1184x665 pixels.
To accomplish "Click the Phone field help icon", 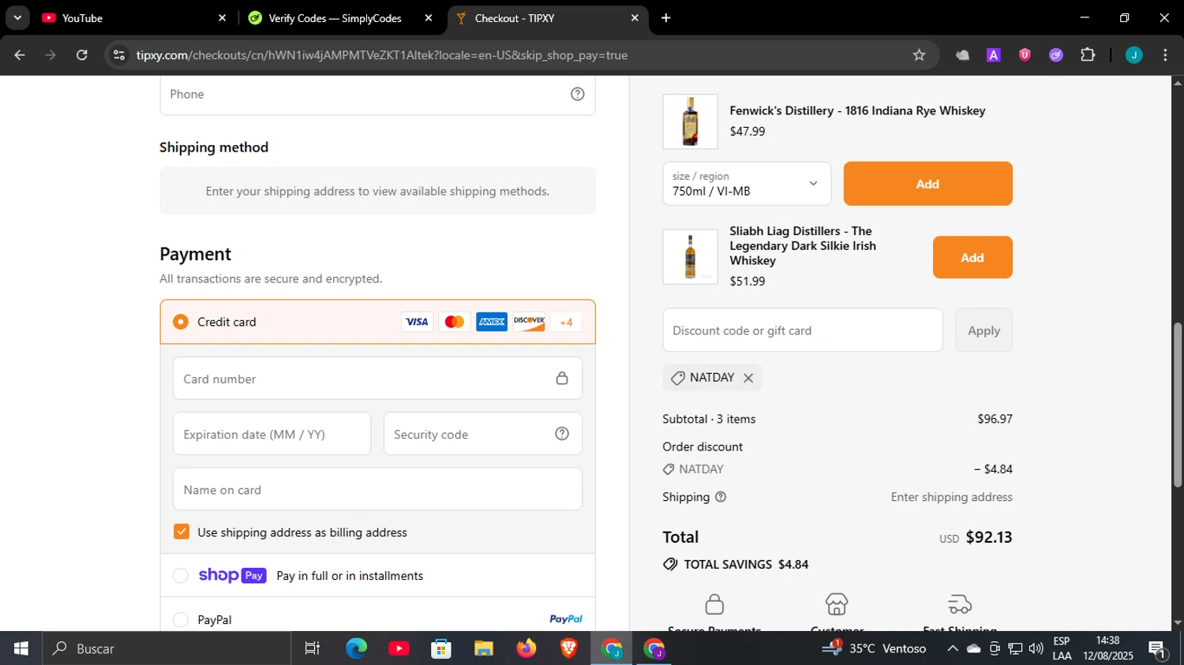I will pyautogui.click(x=578, y=94).
